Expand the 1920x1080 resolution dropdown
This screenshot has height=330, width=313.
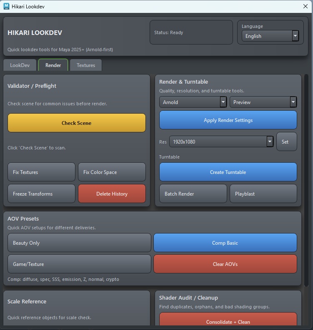(221, 141)
